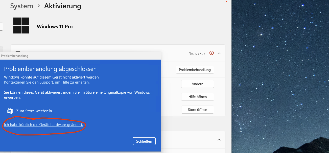Click the Microsoft Store bag icon
This screenshot has height=153, width=329.
10,111
